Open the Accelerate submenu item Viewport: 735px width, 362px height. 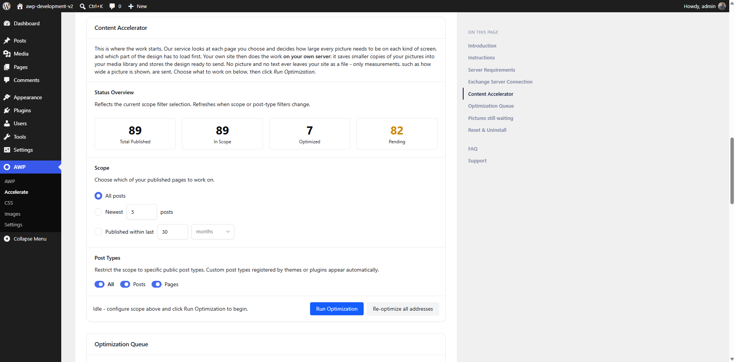coord(16,192)
